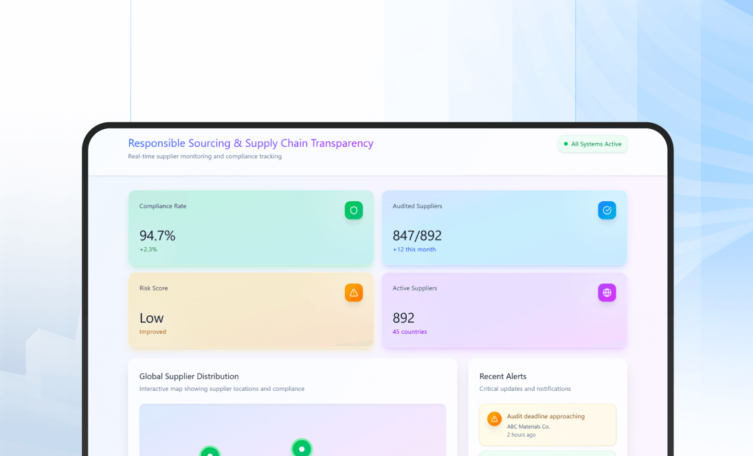Select the Global Supplier Distribution section header
The width and height of the screenshot is (753, 456).
click(188, 376)
